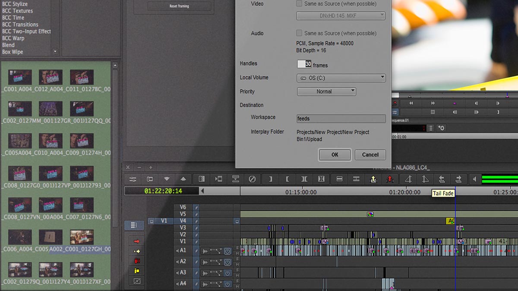Click the Rewind button under the monitor
518x291 pixels.
(x=411, y=103)
